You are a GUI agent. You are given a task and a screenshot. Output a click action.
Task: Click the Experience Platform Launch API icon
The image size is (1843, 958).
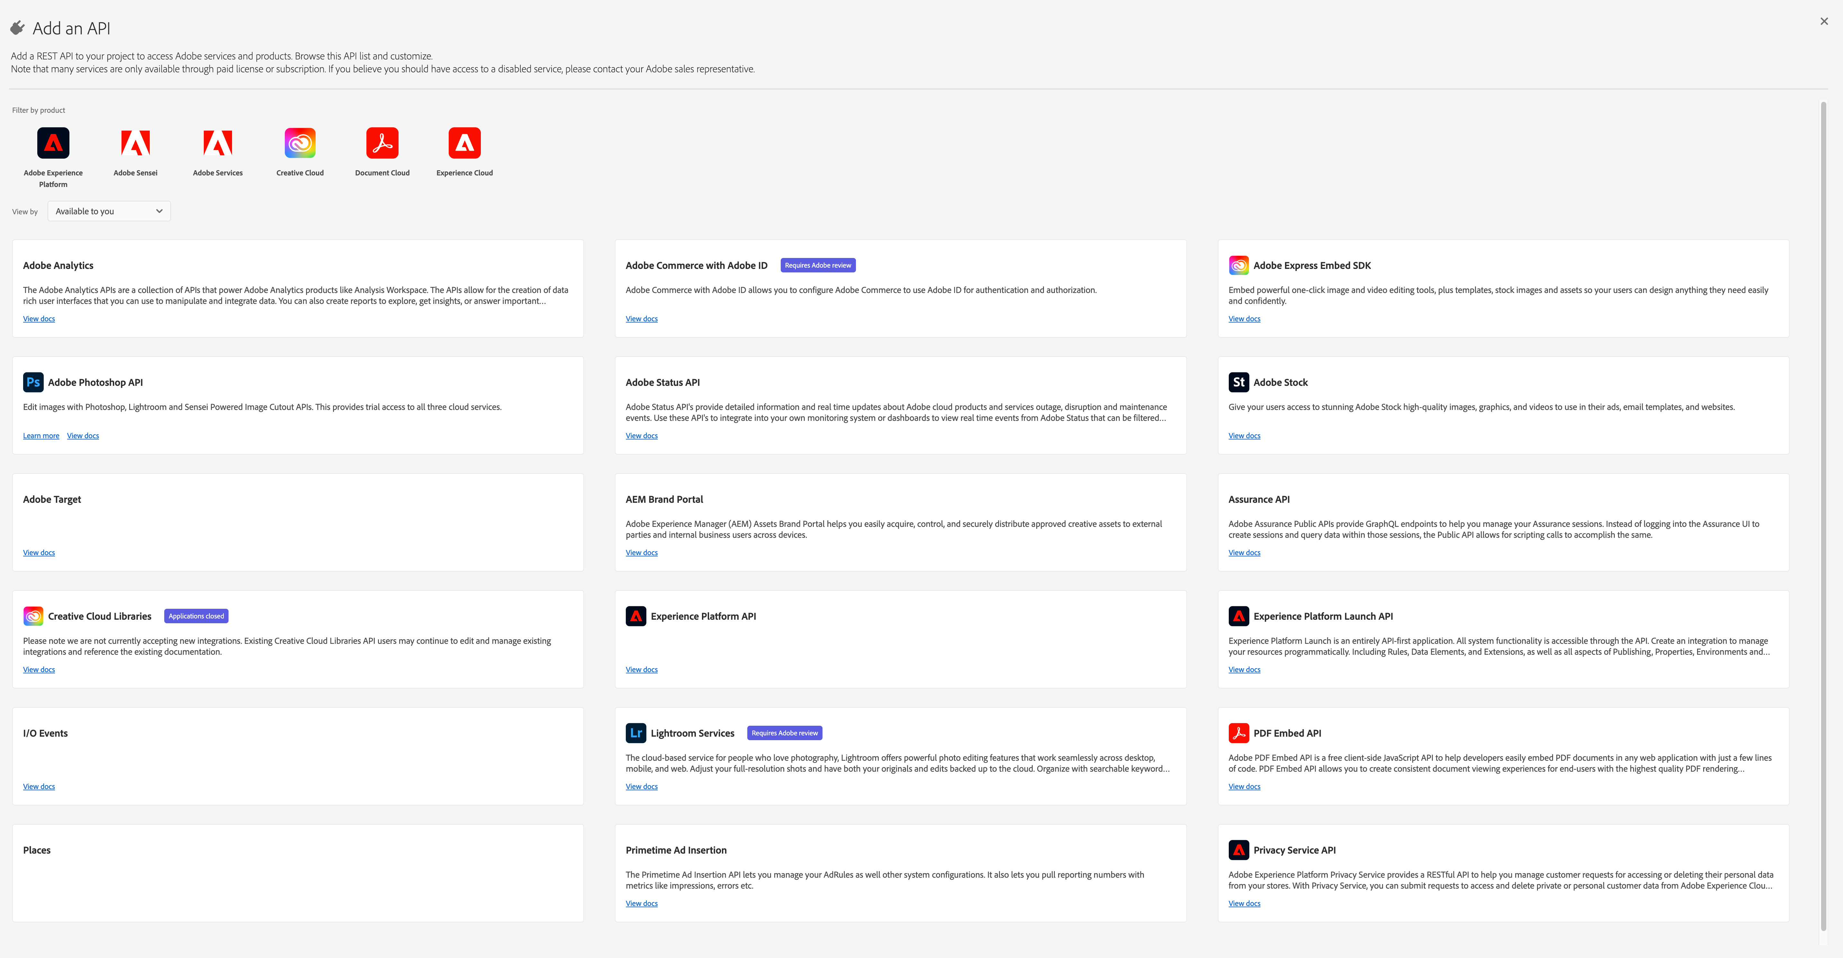(1238, 616)
